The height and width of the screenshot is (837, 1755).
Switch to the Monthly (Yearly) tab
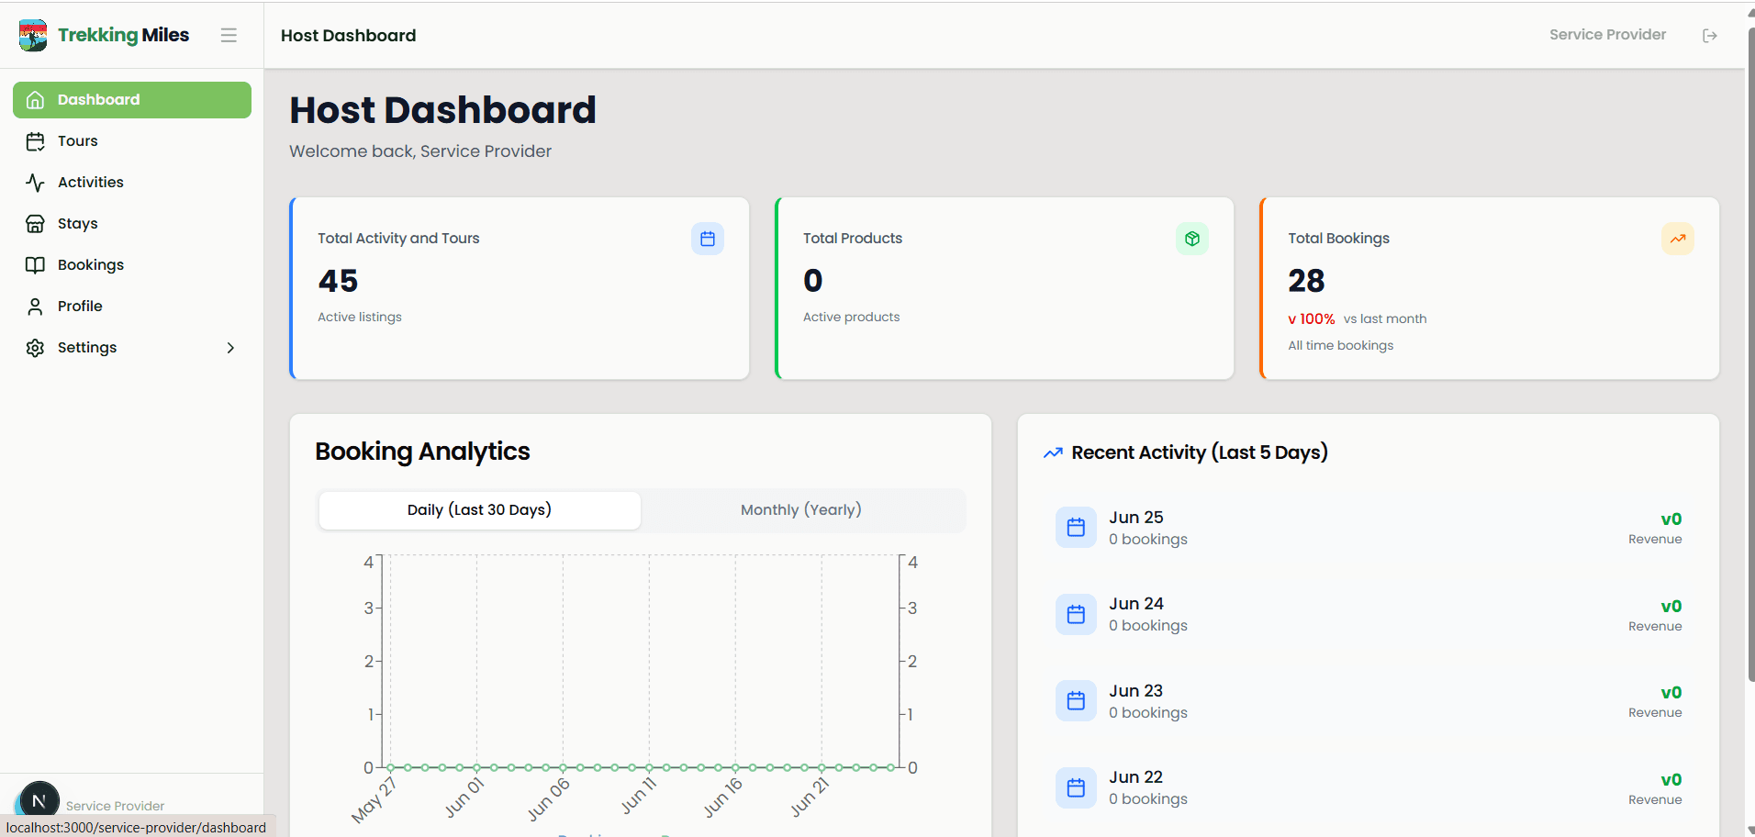tap(801, 510)
